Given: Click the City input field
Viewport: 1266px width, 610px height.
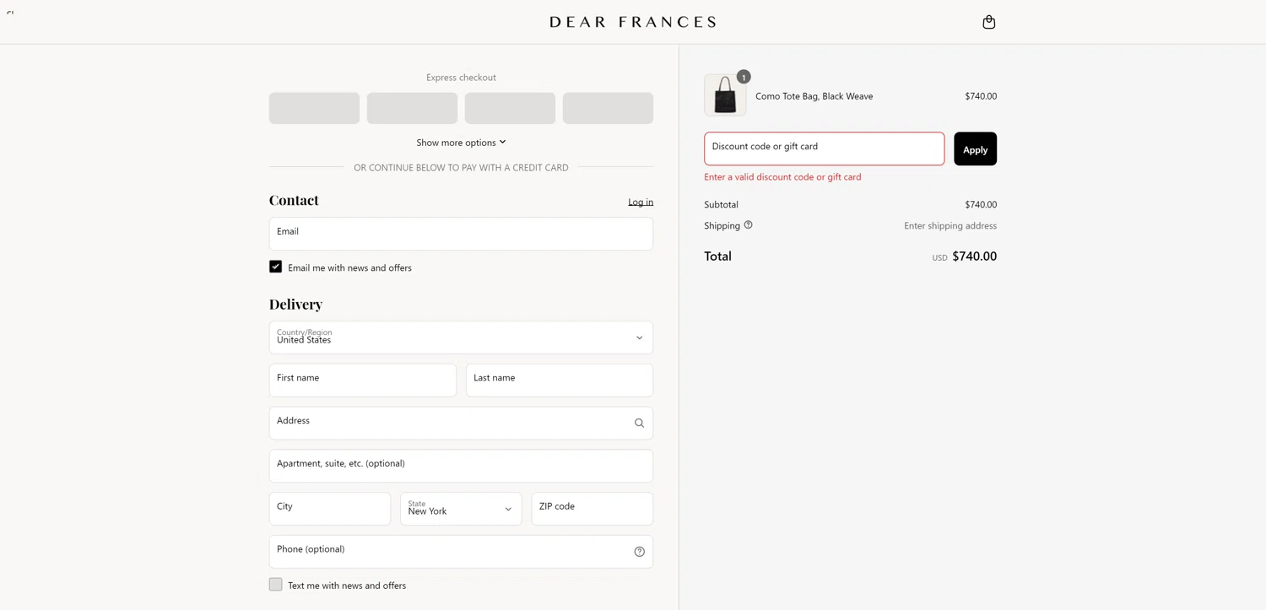Looking at the screenshot, I should click(330, 509).
